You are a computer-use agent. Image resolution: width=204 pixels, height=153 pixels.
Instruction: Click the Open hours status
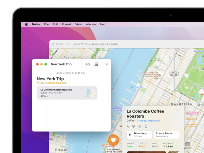(x=130, y=146)
